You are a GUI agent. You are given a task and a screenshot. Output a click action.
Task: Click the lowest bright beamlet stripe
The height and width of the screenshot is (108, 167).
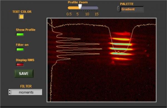click(122, 58)
